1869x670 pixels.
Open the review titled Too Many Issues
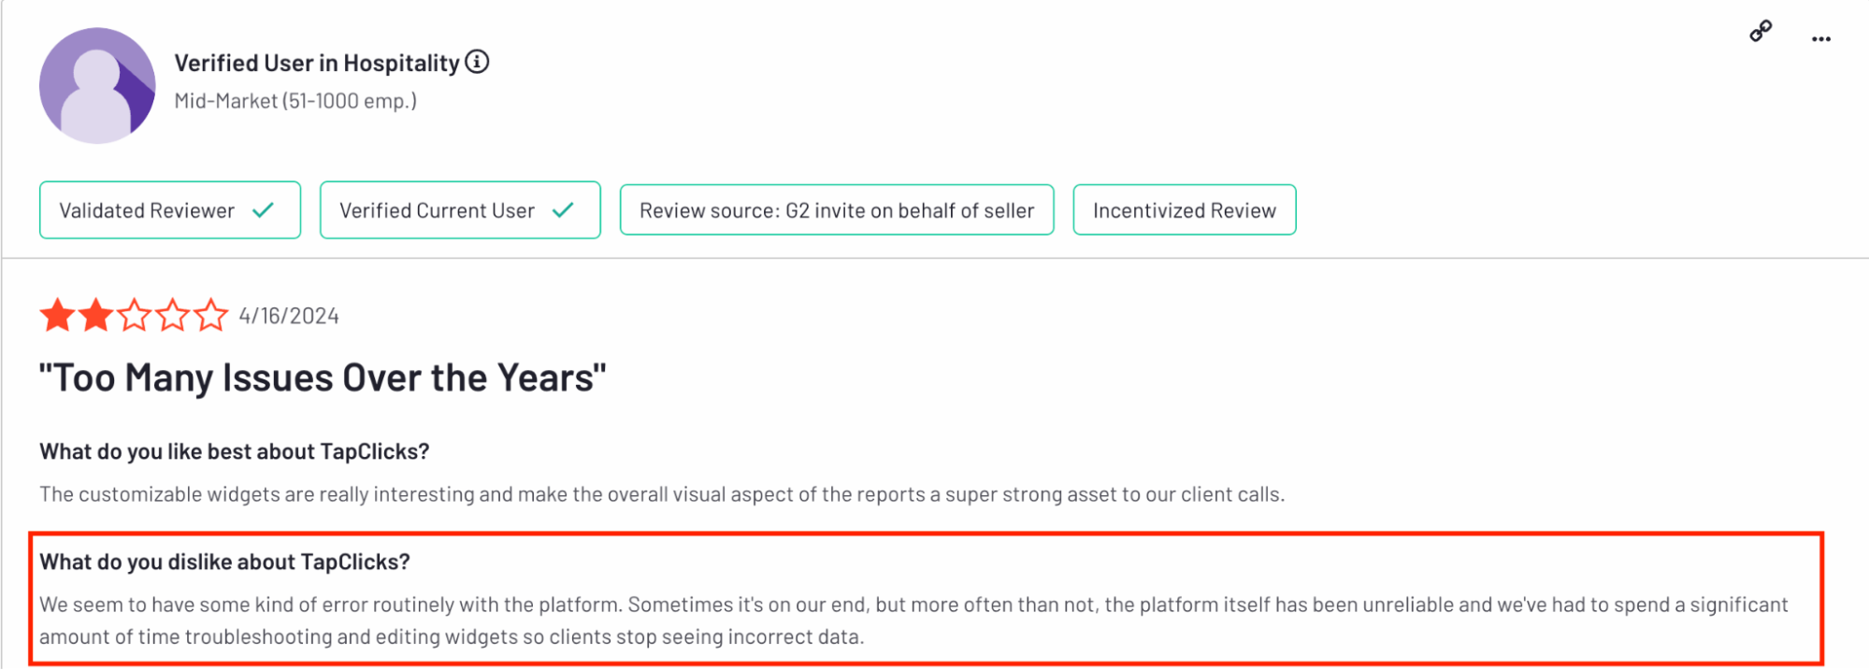click(x=322, y=378)
